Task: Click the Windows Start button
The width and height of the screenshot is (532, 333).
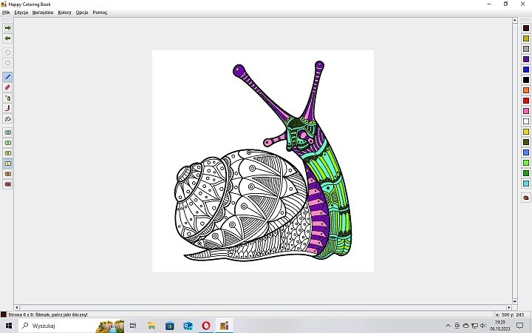Action: click(9, 326)
